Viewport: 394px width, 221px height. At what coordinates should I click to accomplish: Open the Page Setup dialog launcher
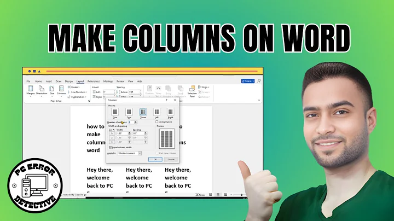(89, 101)
